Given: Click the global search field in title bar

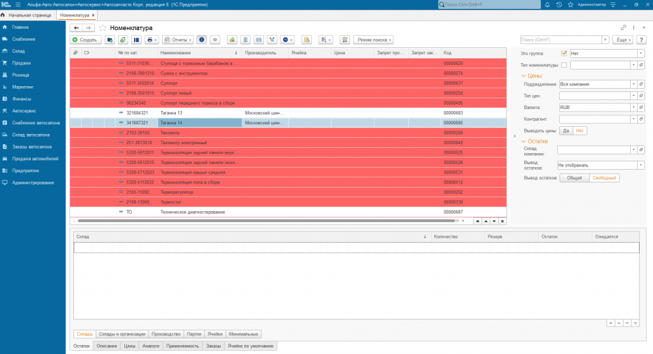Looking at the screenshot, I should pyautogui.click(x=489, y=4).
